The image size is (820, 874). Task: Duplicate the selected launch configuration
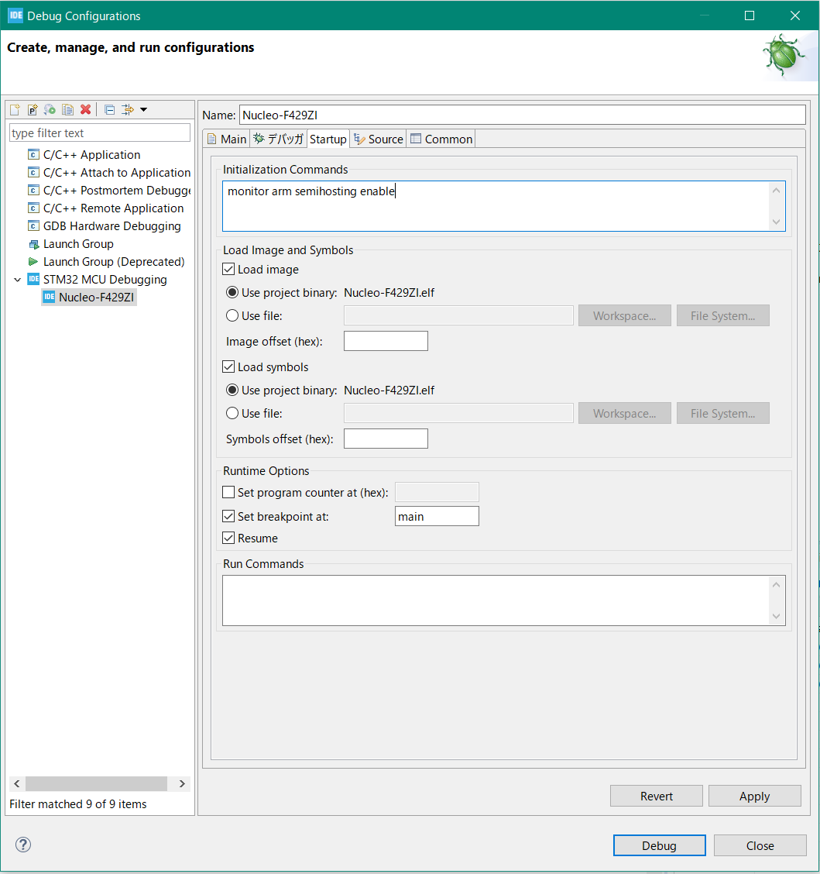(x=67, y=109)
